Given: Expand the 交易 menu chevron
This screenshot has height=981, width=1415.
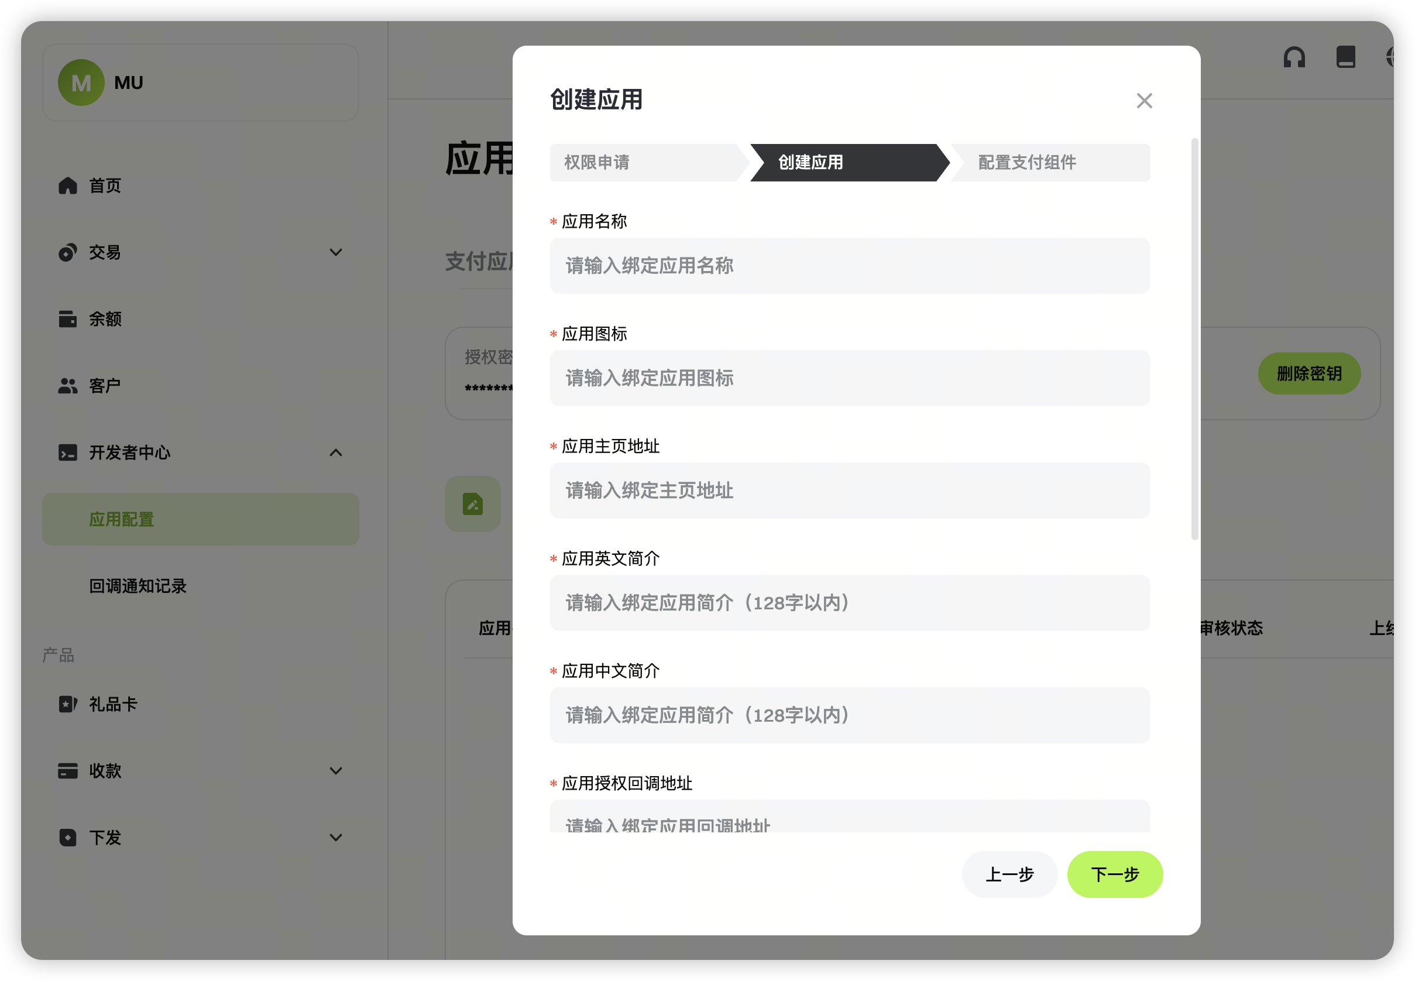Looking at the screenshot, I should (x=335, y=252).
